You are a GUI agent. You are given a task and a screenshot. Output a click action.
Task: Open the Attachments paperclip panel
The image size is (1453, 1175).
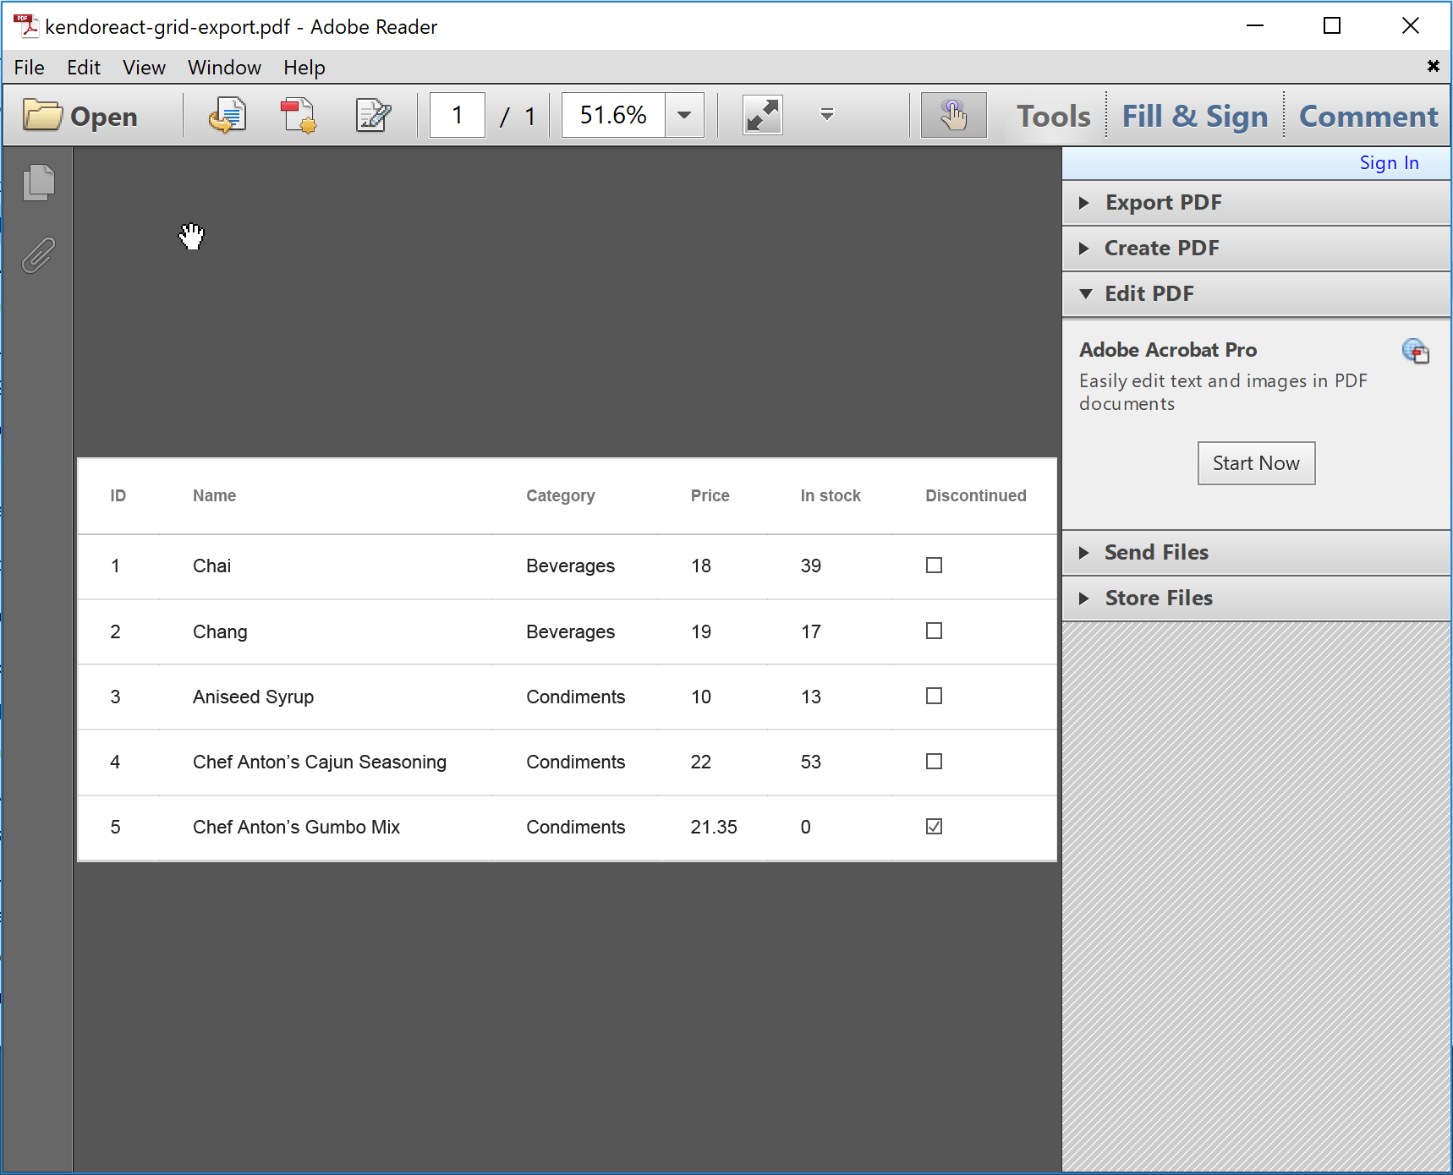pos(37,254)
